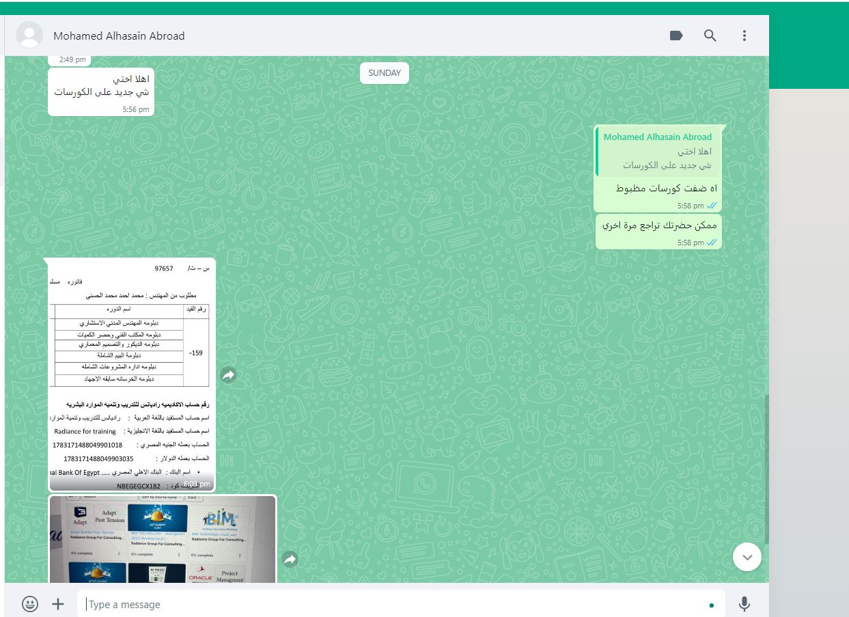Click the chat area vertical scrollbar
The image size is (849, 617).
(766, 469)
